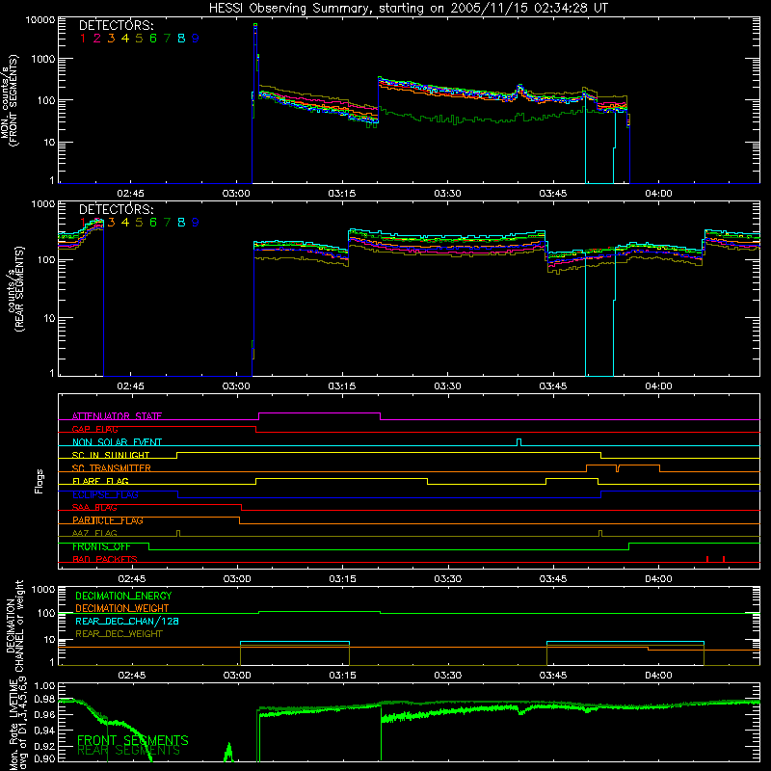Click the FRONTS_OFF flag label
Screen dimensions: 771x771
[101, 546]
